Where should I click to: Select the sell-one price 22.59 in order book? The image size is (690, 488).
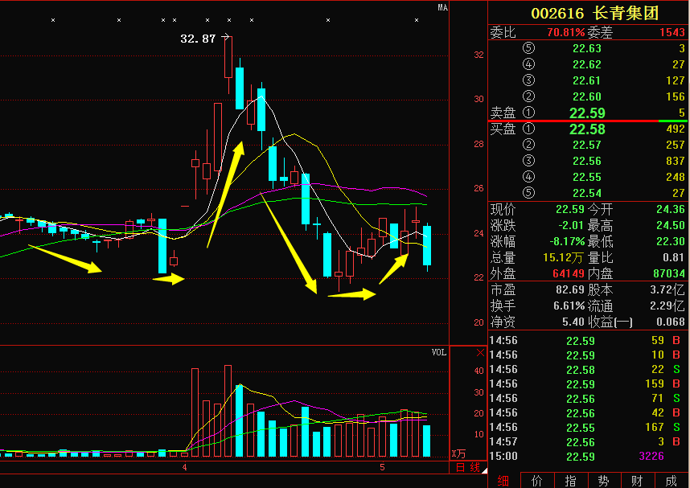[587, 113]
